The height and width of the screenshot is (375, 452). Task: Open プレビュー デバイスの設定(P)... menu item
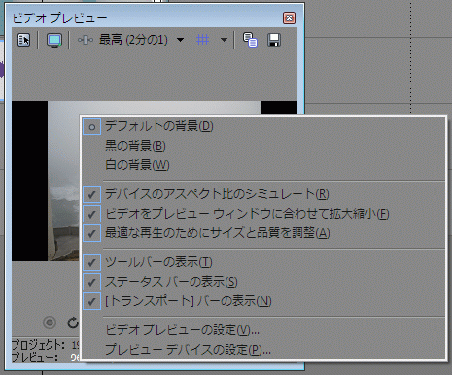coord(263,350)
